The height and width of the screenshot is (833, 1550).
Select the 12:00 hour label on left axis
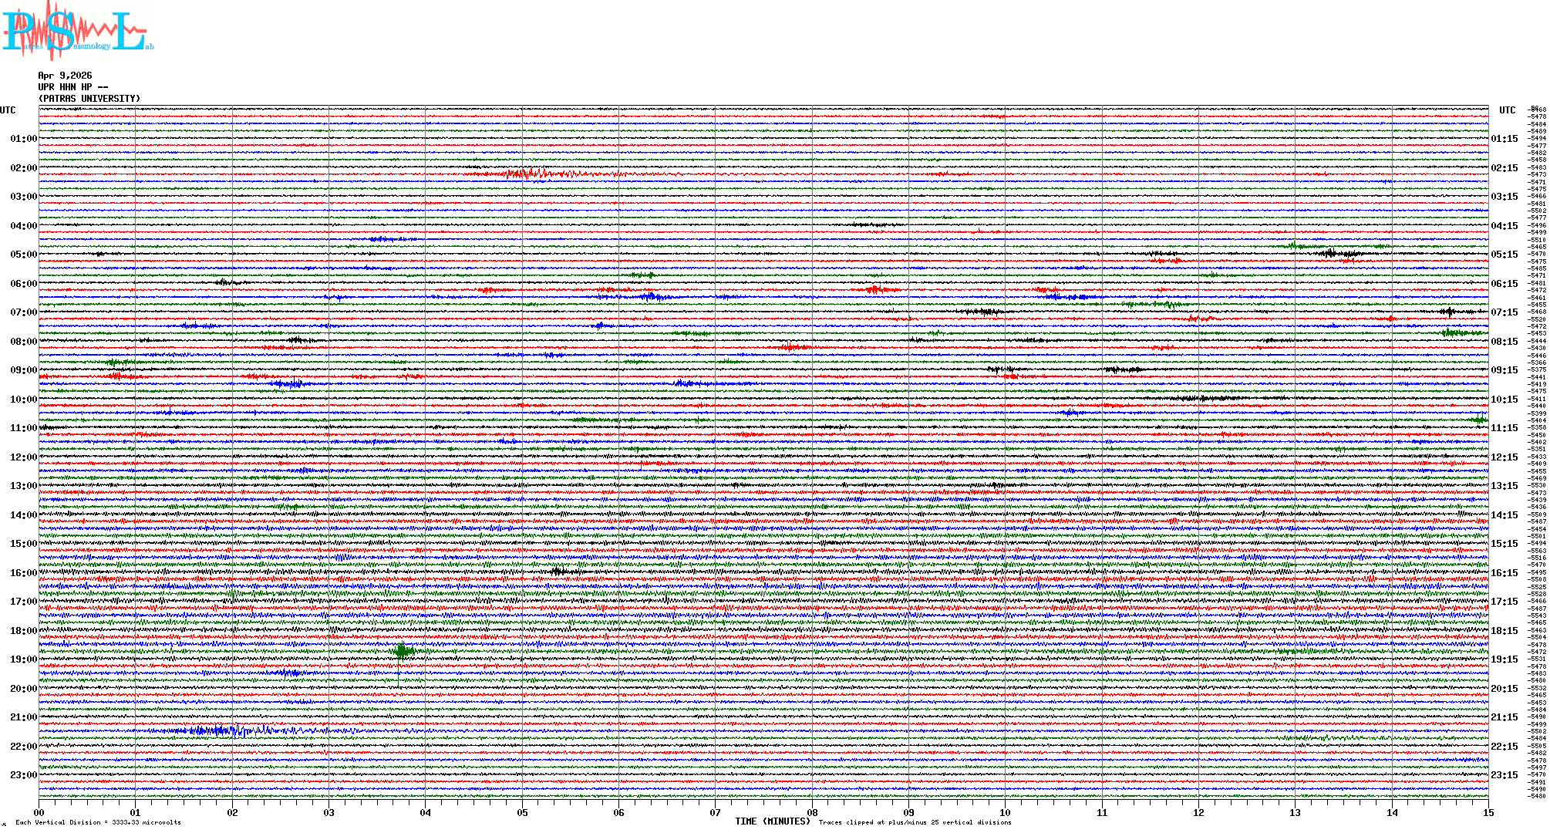coord(23,457)
